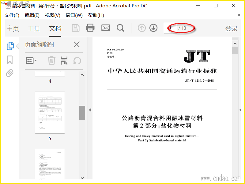Minimize the Acrobat window
This screenshot has height=184, width=245.
tap(198, 6)
